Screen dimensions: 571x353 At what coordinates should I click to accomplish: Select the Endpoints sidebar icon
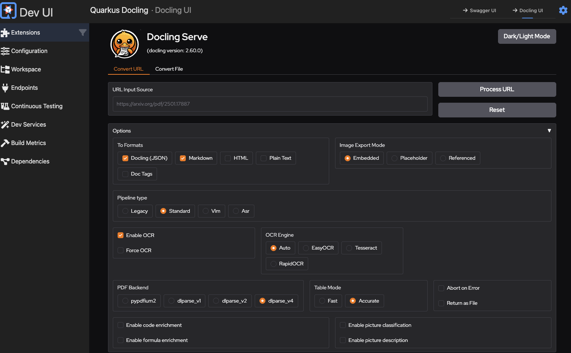point(5,88)
